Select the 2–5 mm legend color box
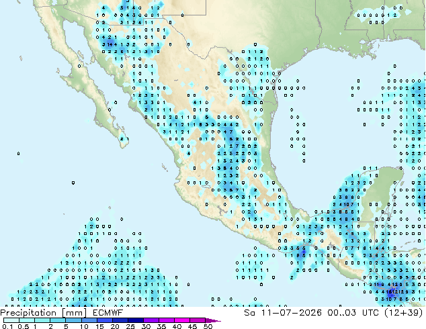The width and height of the screenshot is (426, 329). point(58,320)
